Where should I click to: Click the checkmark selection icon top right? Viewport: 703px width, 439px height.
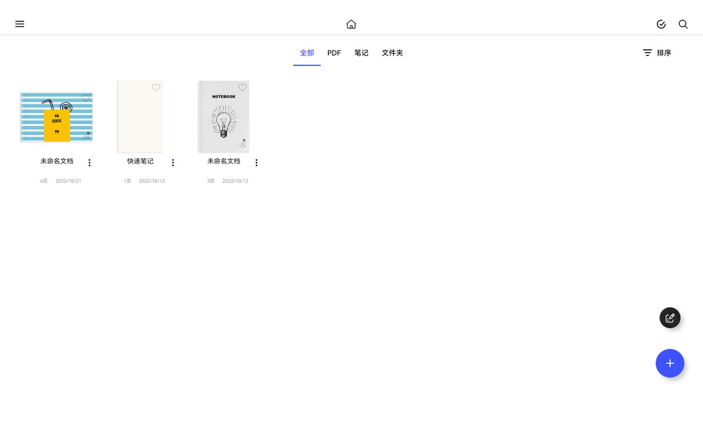pos(661,24)
